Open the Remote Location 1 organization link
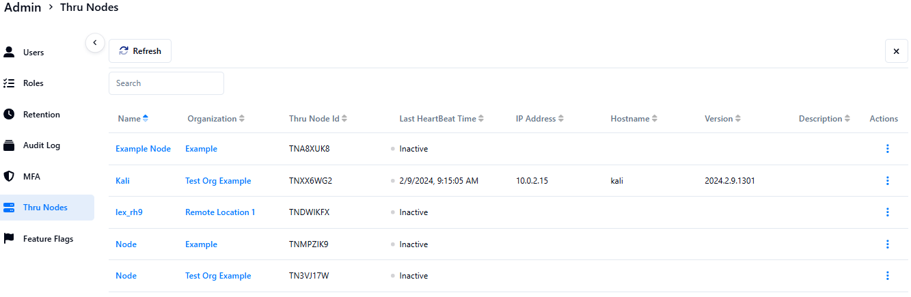Viewport: 911px width, 297px height. [x=220, y=212]
